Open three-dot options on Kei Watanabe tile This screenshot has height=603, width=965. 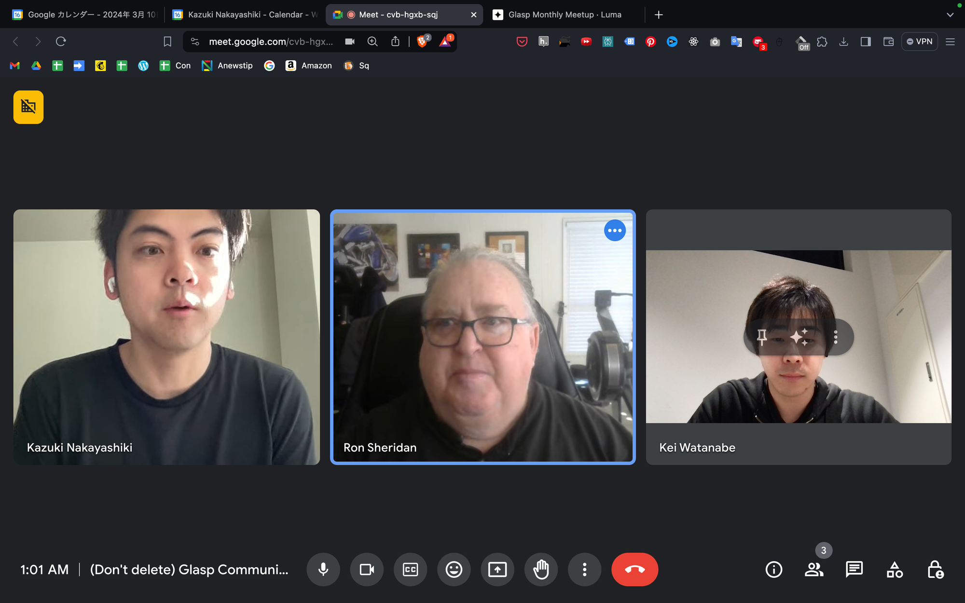pos(836,337)
